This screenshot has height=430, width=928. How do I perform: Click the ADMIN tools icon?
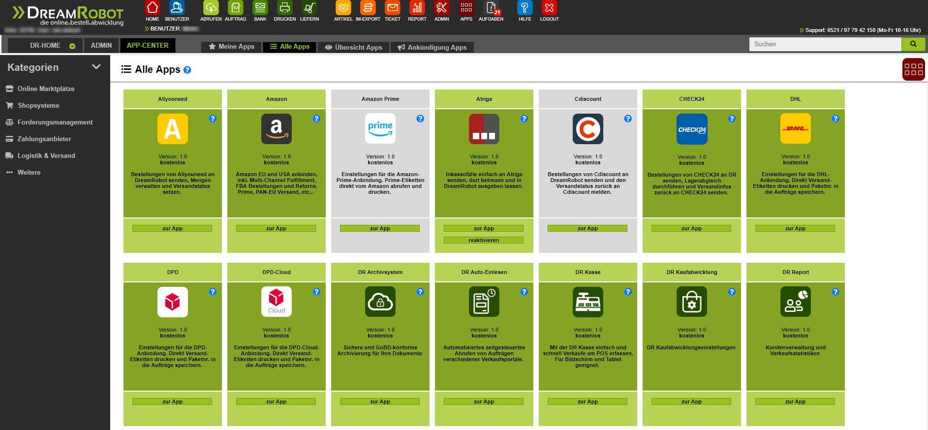coord(442,7)
